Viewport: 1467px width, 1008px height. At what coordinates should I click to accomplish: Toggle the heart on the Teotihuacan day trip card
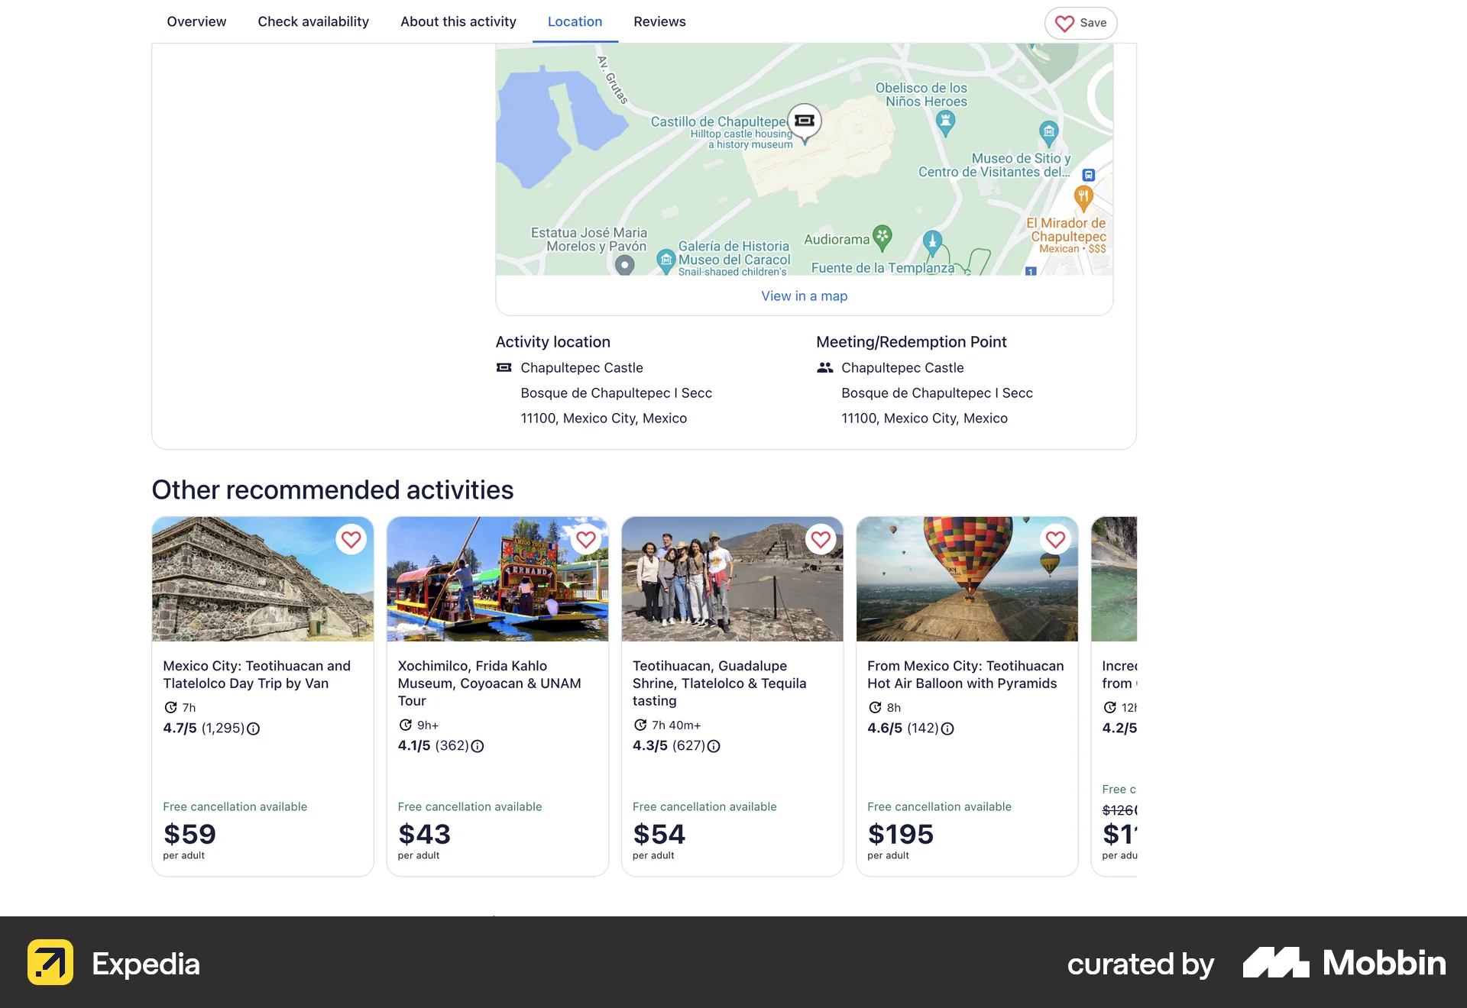pyautogui.click(x=351, y=540)
